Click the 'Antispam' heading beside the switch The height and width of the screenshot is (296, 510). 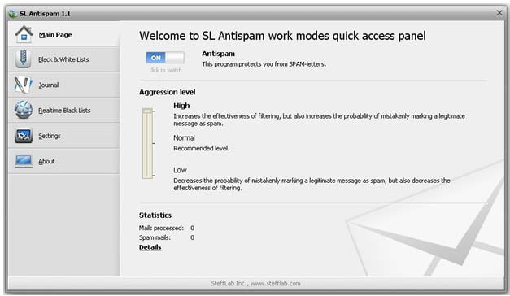(x=218, y=54)
